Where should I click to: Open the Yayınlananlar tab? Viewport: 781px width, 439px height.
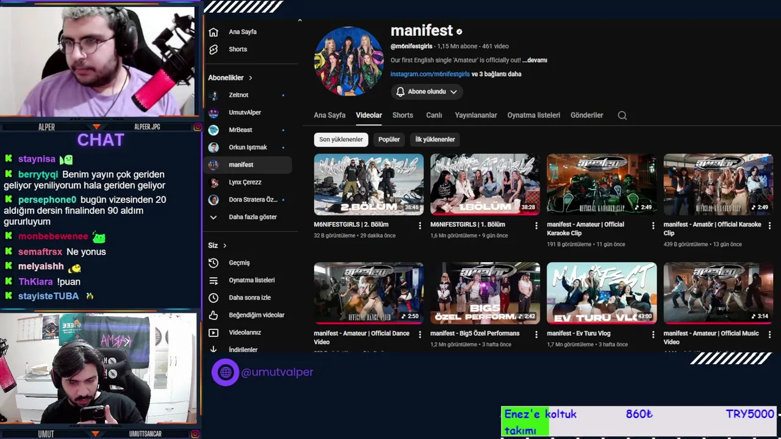[x=476, y=115]
